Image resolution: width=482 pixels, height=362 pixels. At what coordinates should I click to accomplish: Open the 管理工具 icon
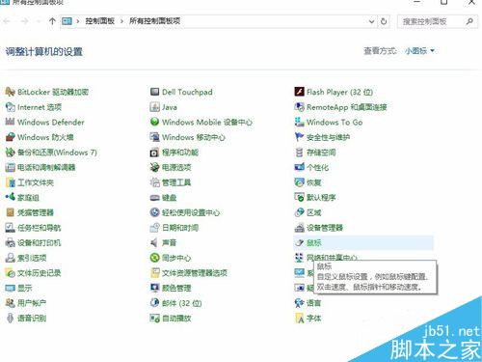(154, 182)
